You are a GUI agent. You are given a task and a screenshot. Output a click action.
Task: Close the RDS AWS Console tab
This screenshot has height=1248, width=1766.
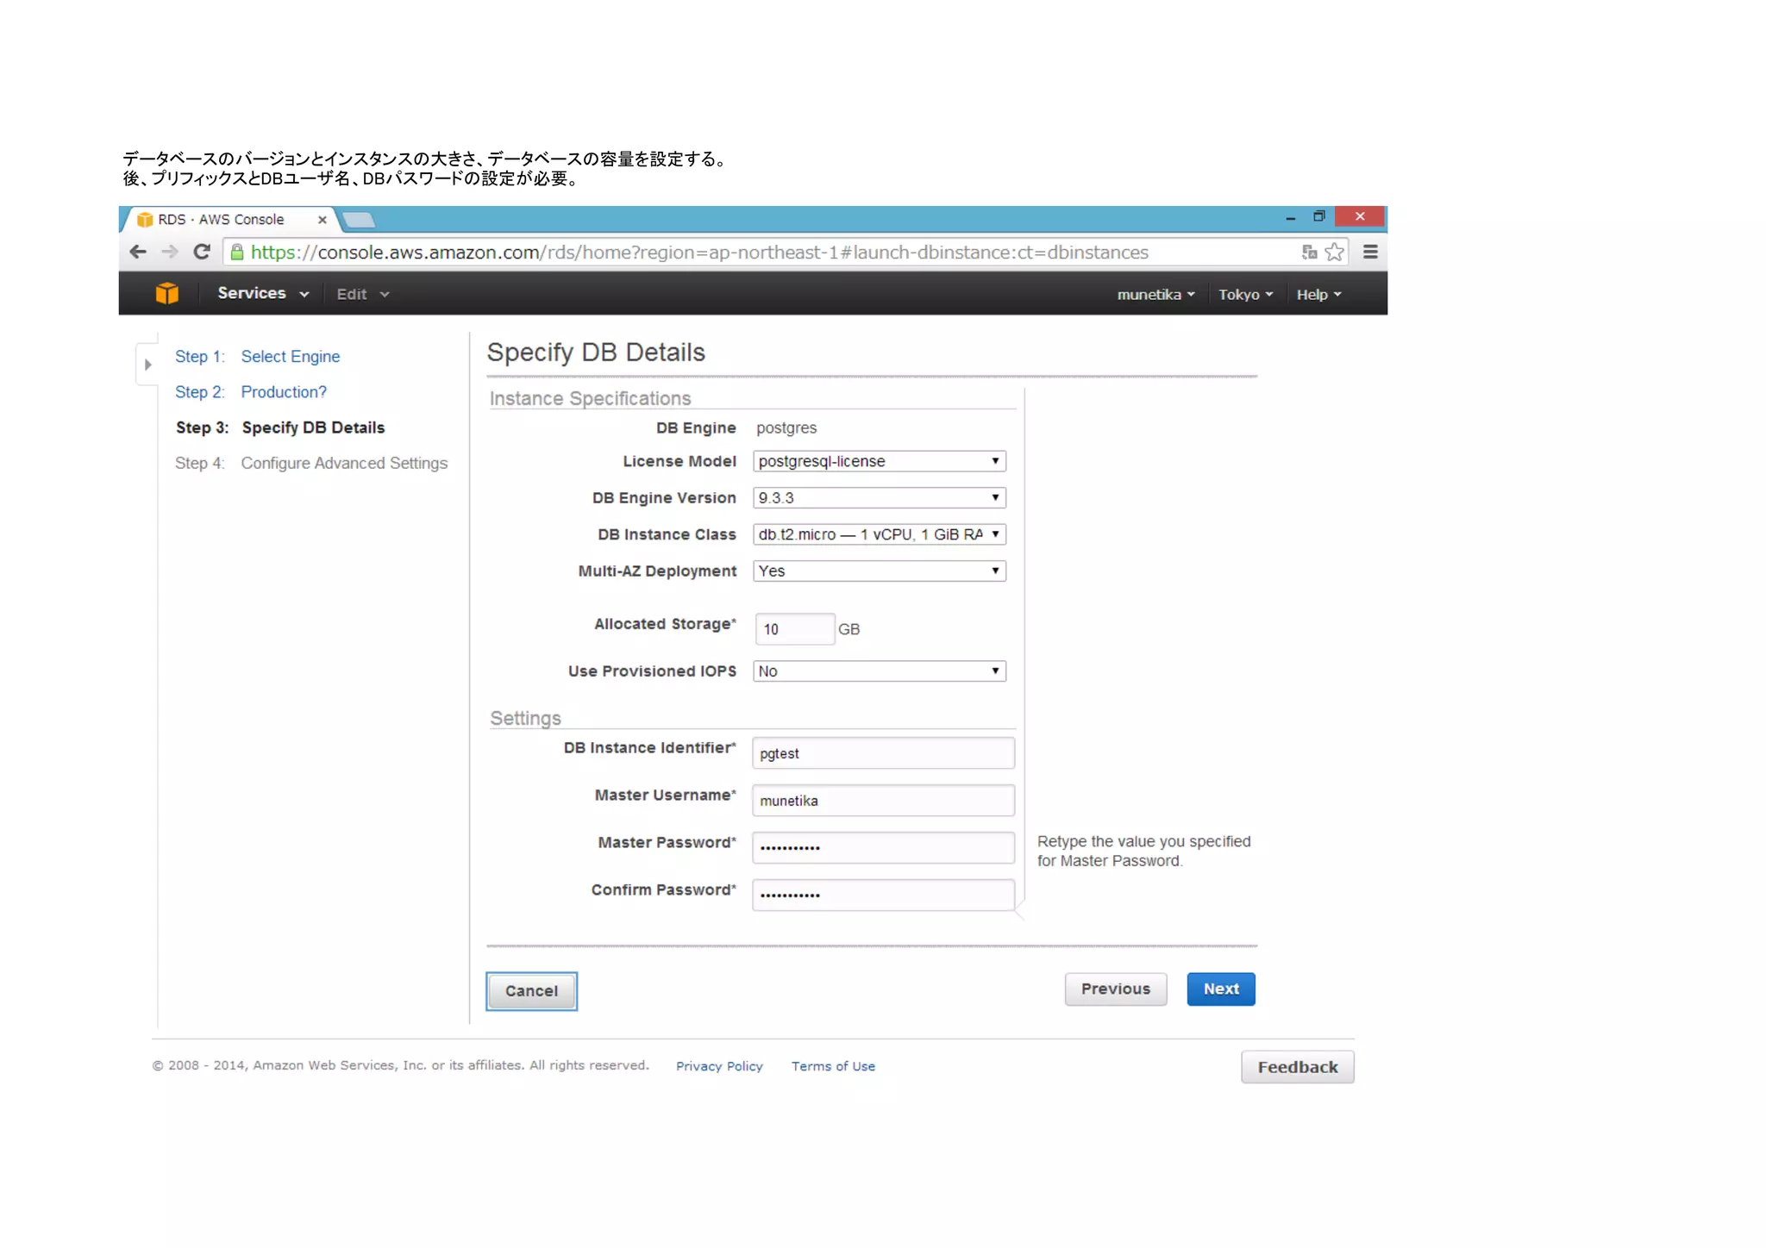(323, 220)
